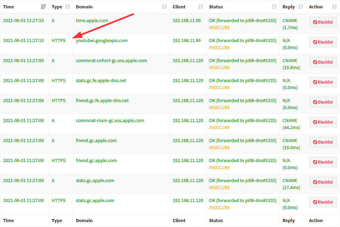Click domain stats.gc.fe.apple-dns.net

[101, 80]
